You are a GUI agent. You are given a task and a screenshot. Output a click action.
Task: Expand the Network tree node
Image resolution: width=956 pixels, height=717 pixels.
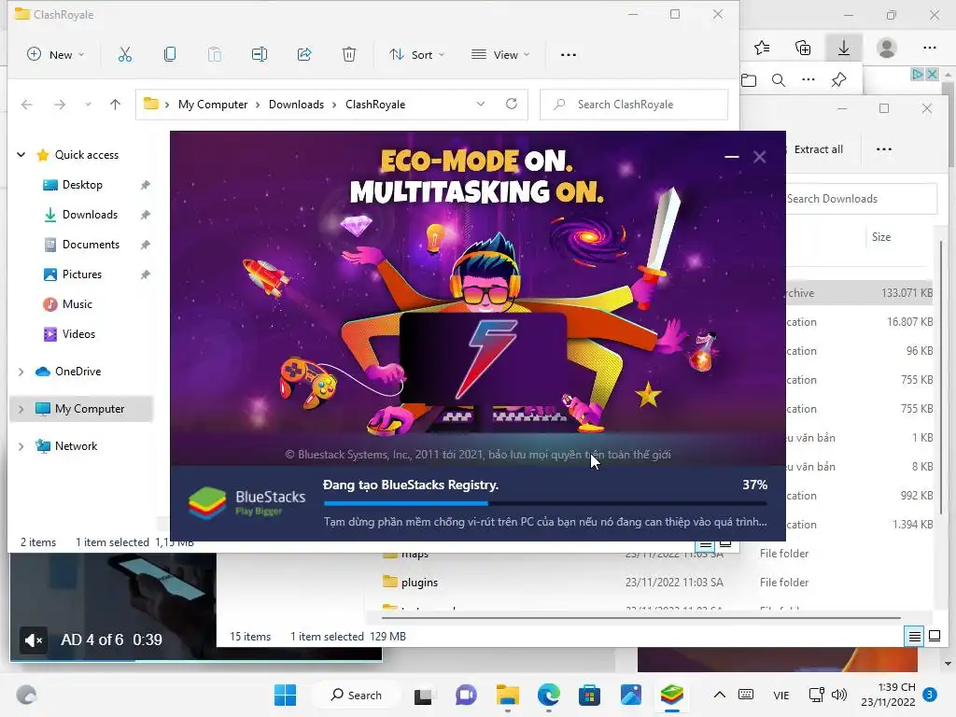coord(21,446)
